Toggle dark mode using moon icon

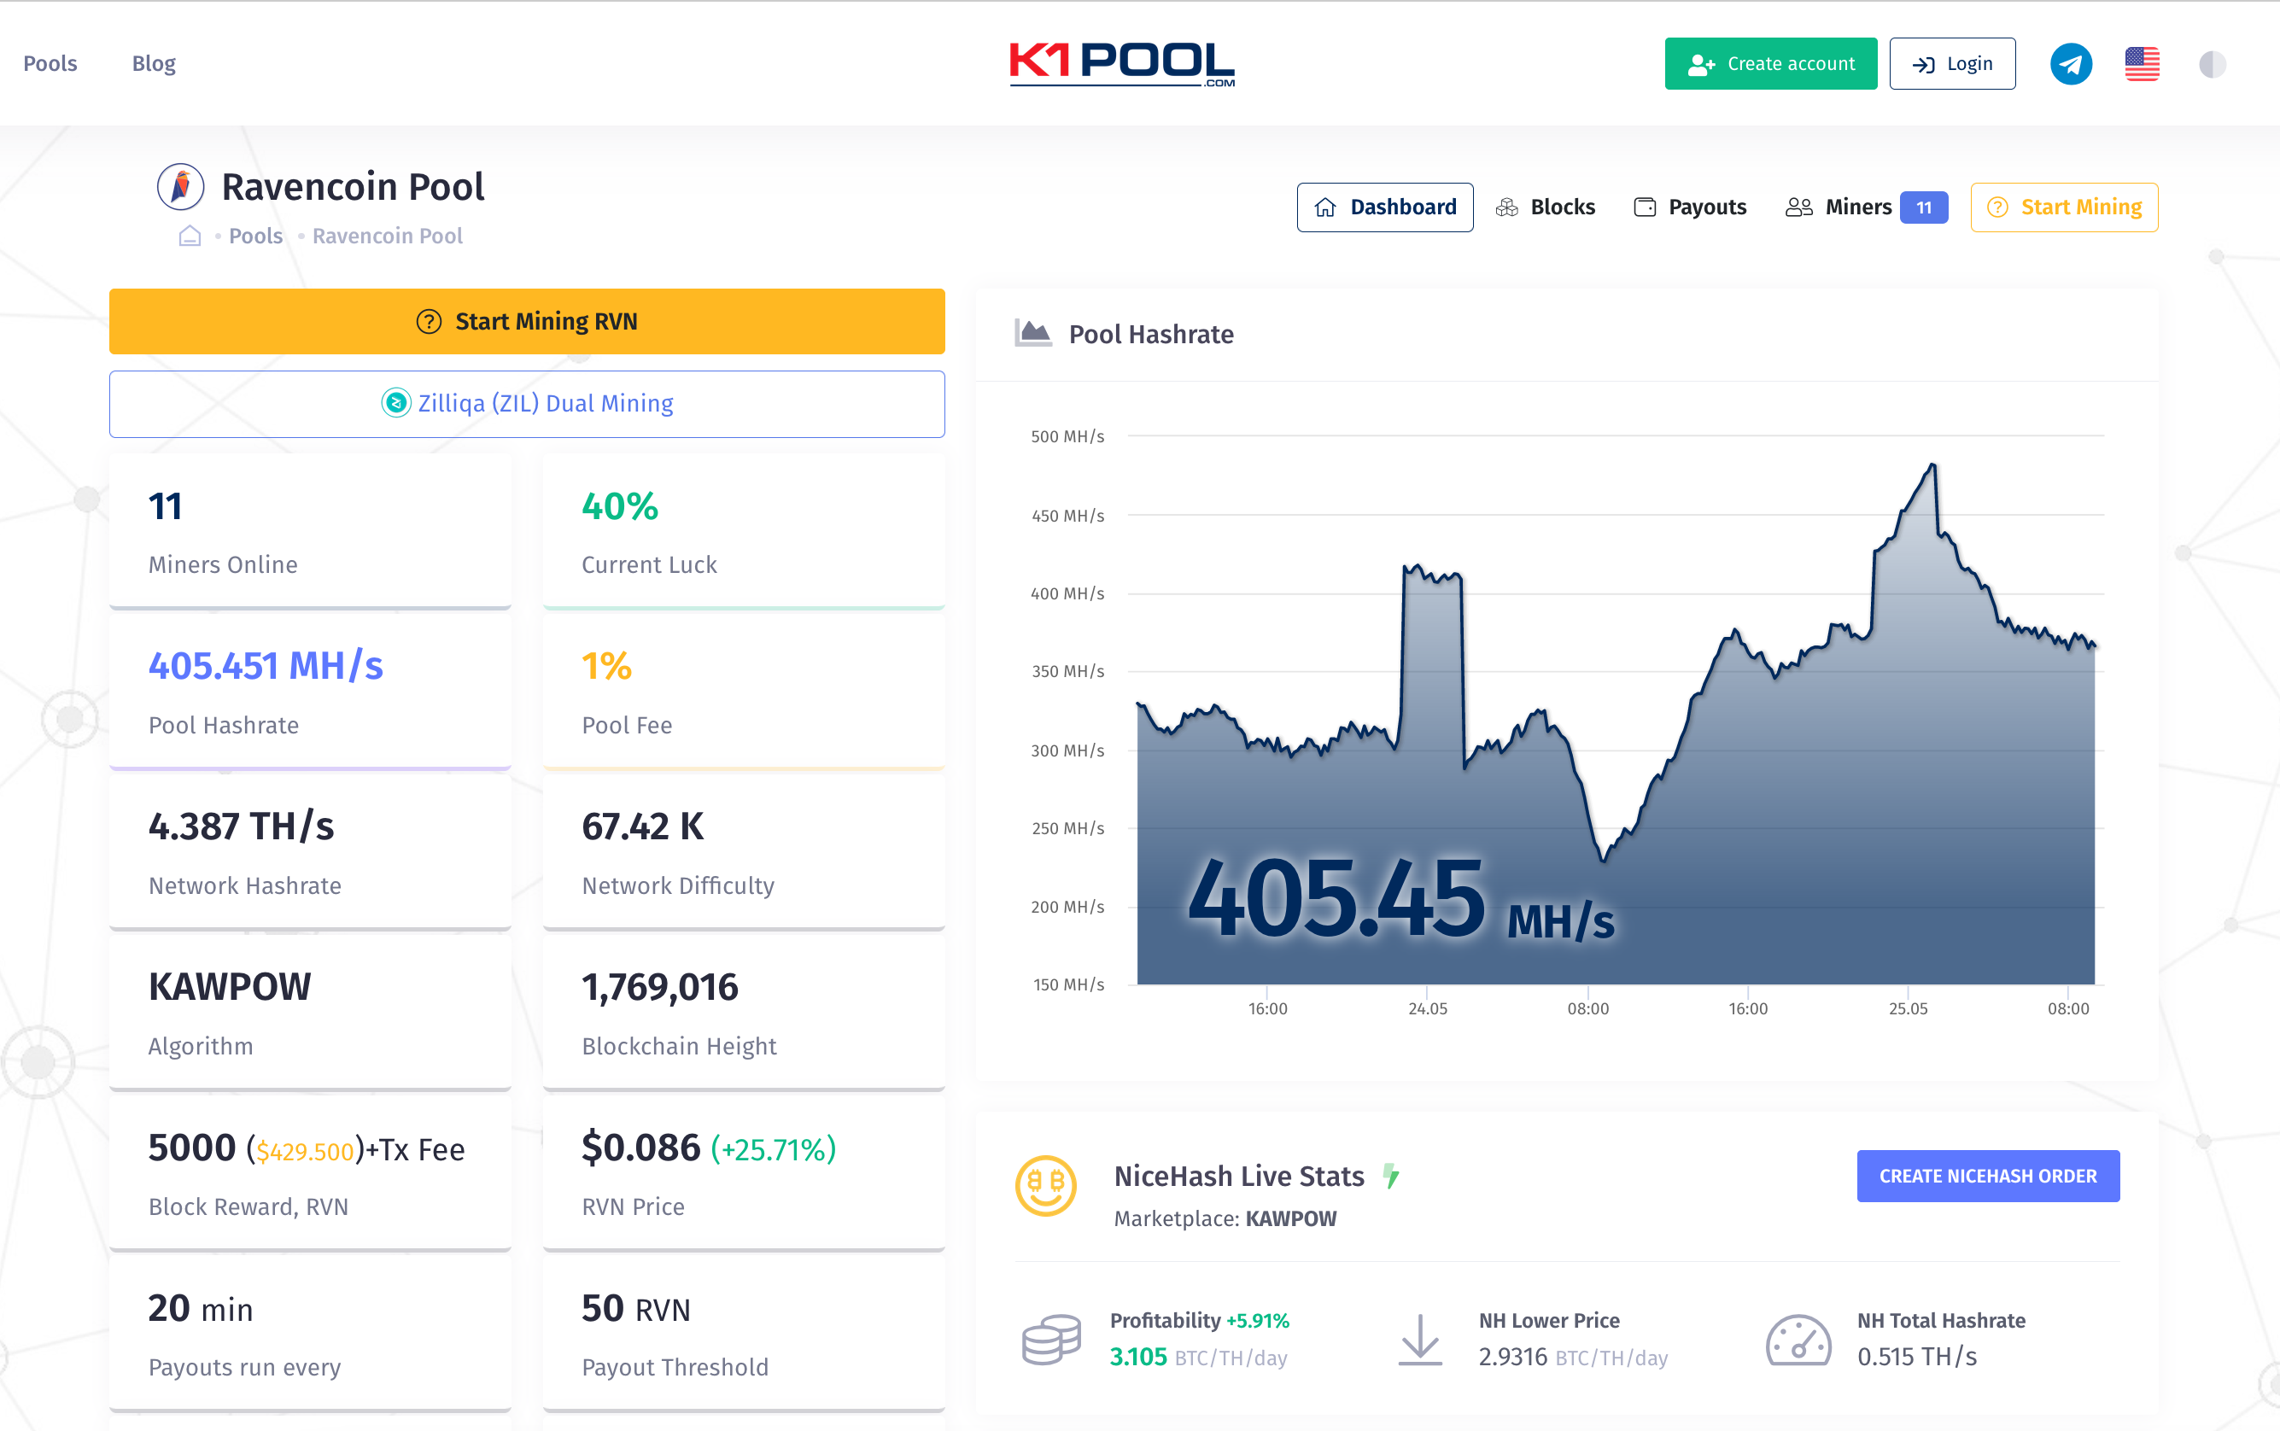click(2213, 62)
